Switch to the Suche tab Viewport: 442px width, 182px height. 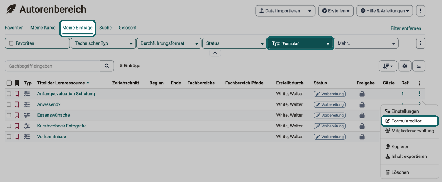pyautogui.click(x=105, y=28)
